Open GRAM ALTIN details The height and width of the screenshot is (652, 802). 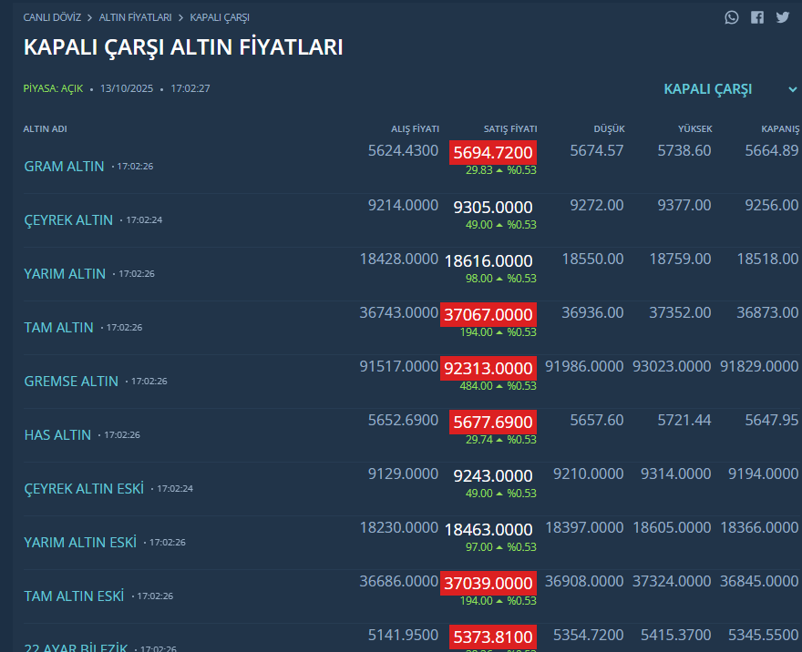click(x=64, y=167)
